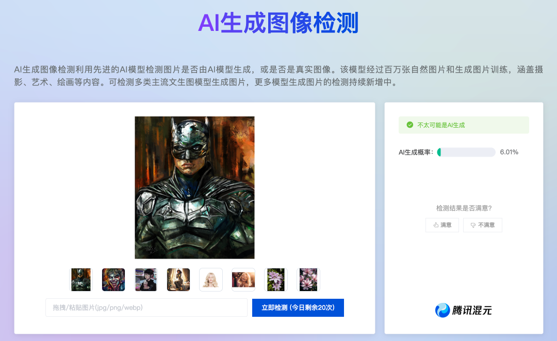
Task: Click the AI生成图像检测 page title
Action: click(x=278, y=23)
